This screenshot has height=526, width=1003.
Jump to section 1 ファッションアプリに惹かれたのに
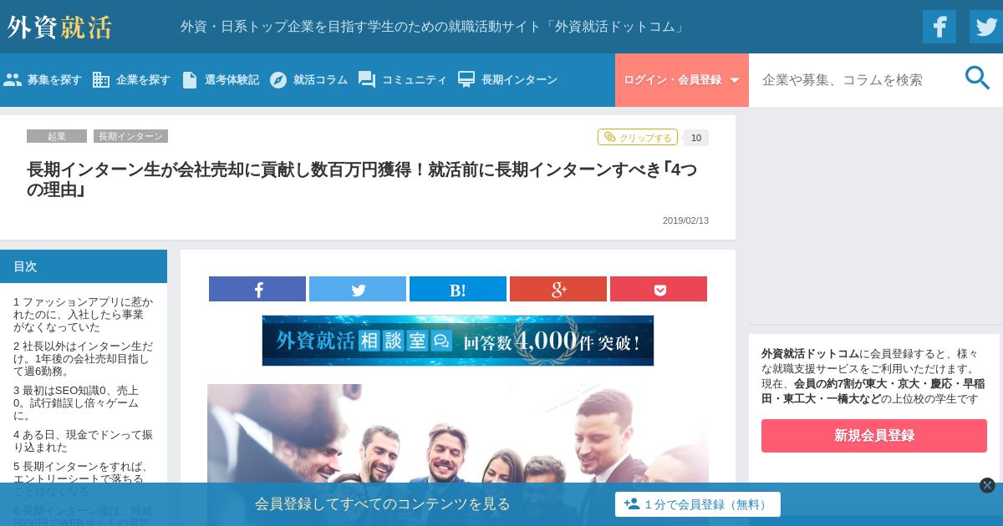pos(84,315)
